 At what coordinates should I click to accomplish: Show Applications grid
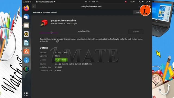pyautogui.click(x=26, y=94)
